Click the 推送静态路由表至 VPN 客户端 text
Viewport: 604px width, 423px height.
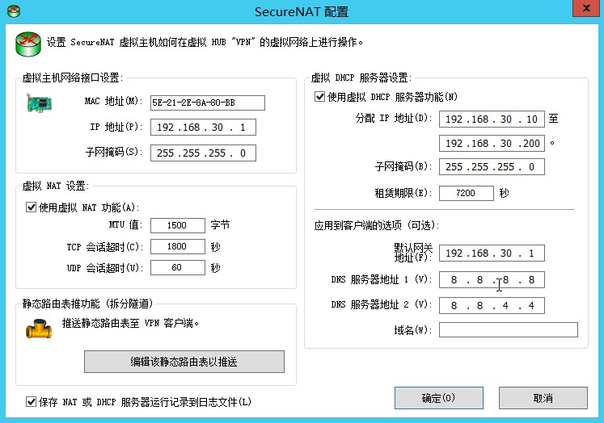pos(130,323)
